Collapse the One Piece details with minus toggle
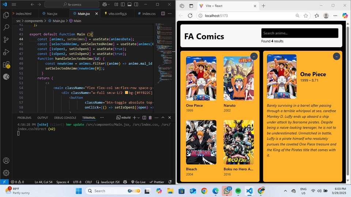The width and height of the screenshot is (351, 197). tap(336, 57)
